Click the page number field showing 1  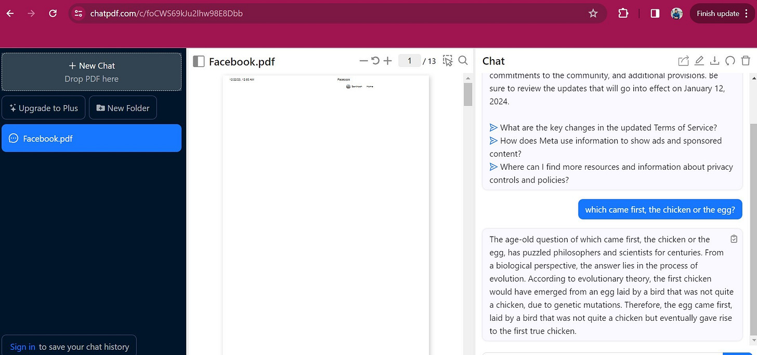tap(409, 61)
